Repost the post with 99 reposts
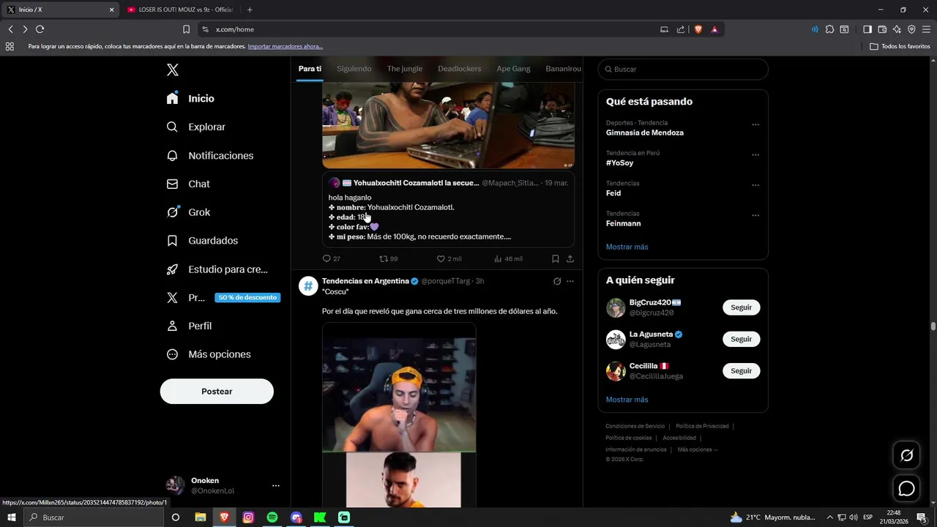This screenshot has height=527, width=937. coord(388,258)
